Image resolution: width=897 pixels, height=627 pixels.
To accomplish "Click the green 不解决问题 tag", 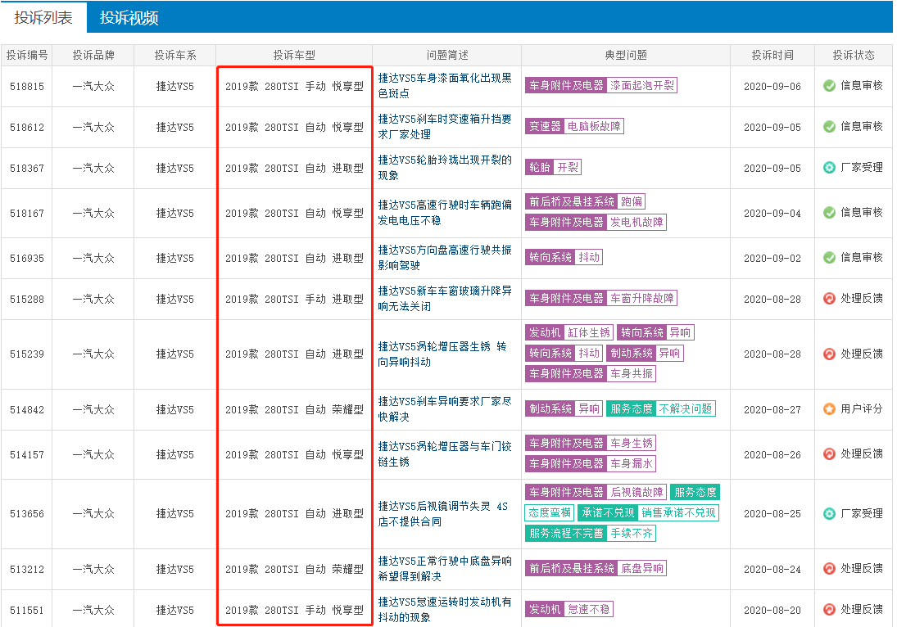I will [x=685, y=408].
